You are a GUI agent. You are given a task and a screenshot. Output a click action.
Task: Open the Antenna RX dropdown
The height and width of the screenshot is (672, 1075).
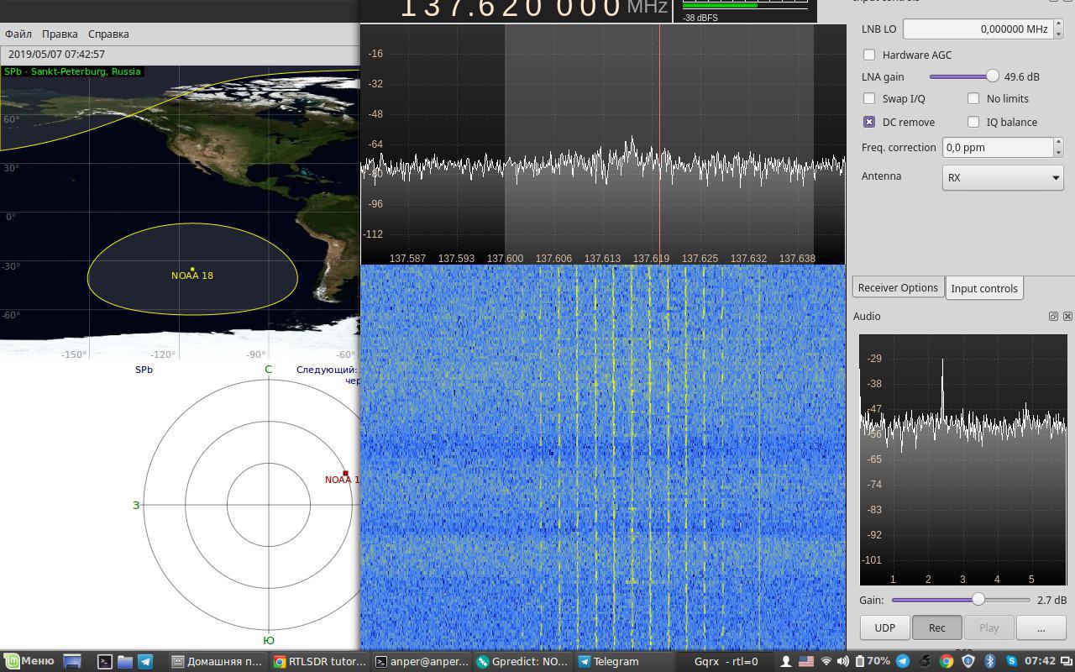(x=1003, y=177)
